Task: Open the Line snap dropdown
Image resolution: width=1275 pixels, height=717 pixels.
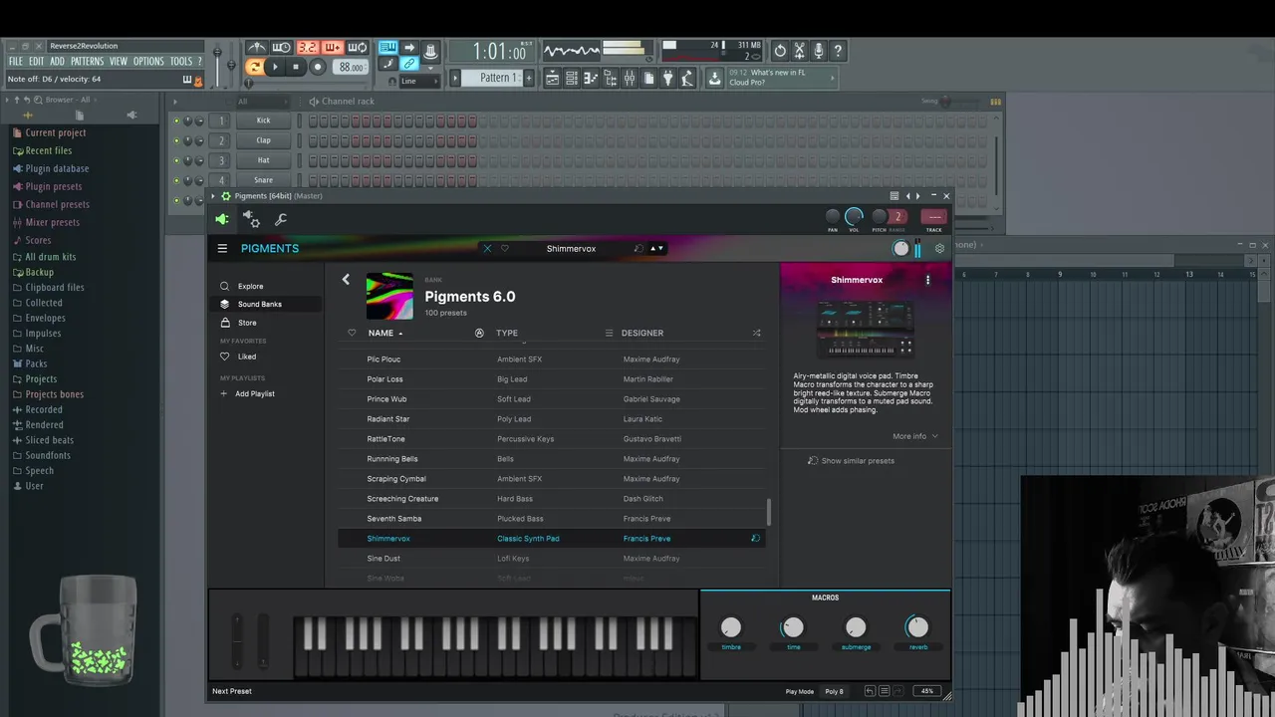Action: point(418,81)
